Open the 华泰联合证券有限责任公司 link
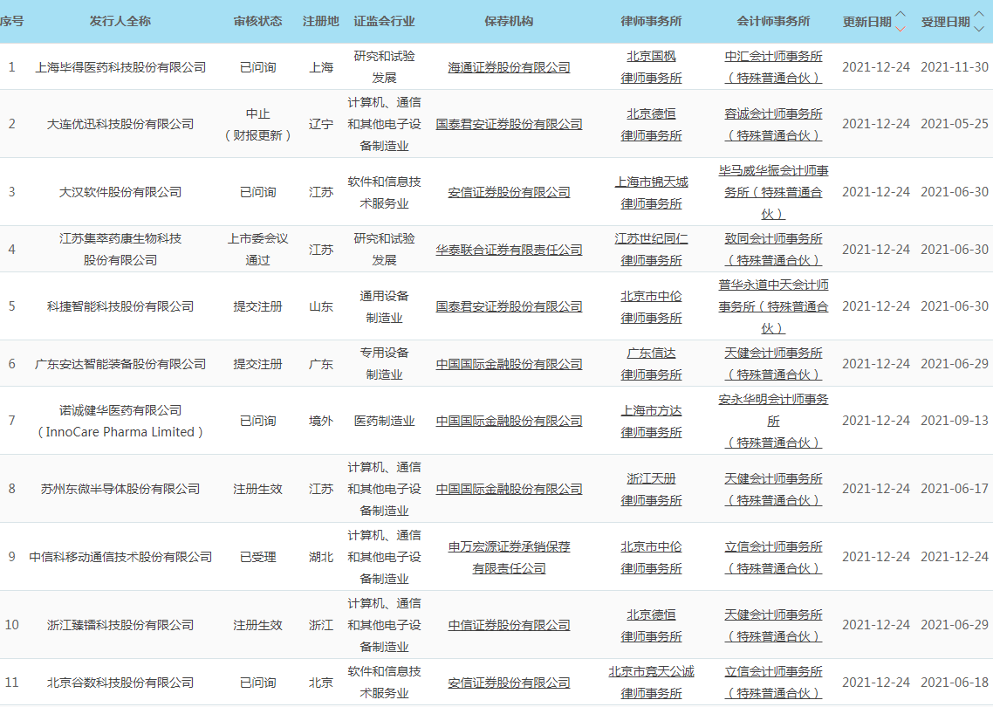 click(509, 250)
